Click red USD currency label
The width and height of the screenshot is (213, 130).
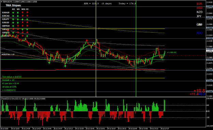(x=199, y=8)
